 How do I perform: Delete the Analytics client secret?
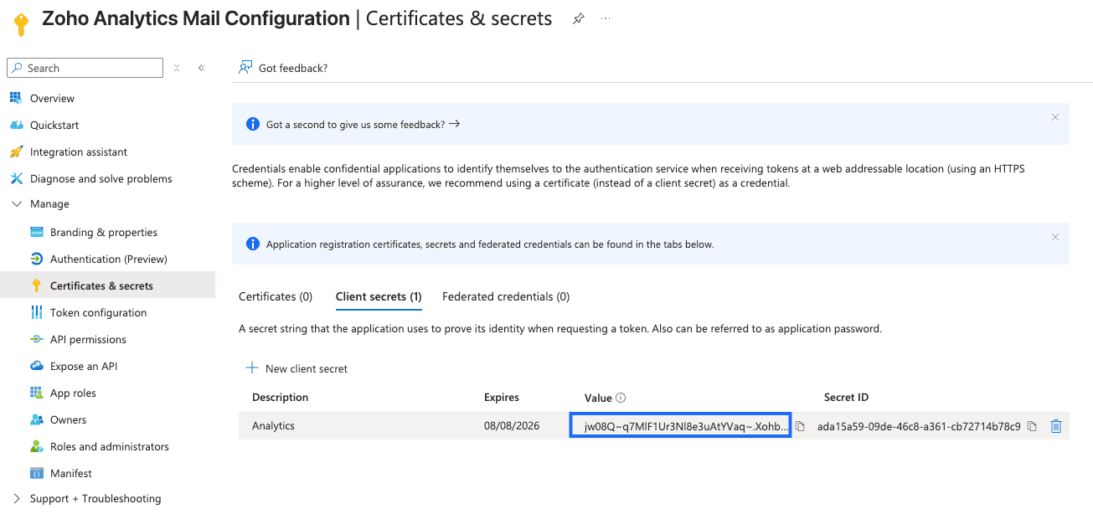point(1056,426)
